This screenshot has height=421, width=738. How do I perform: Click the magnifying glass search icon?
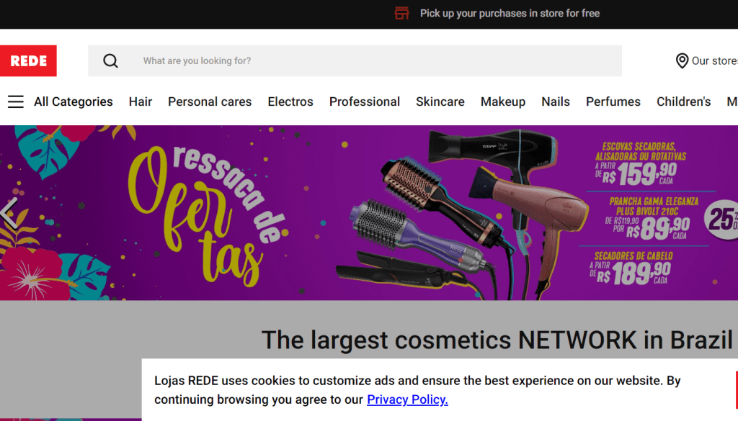110,60
